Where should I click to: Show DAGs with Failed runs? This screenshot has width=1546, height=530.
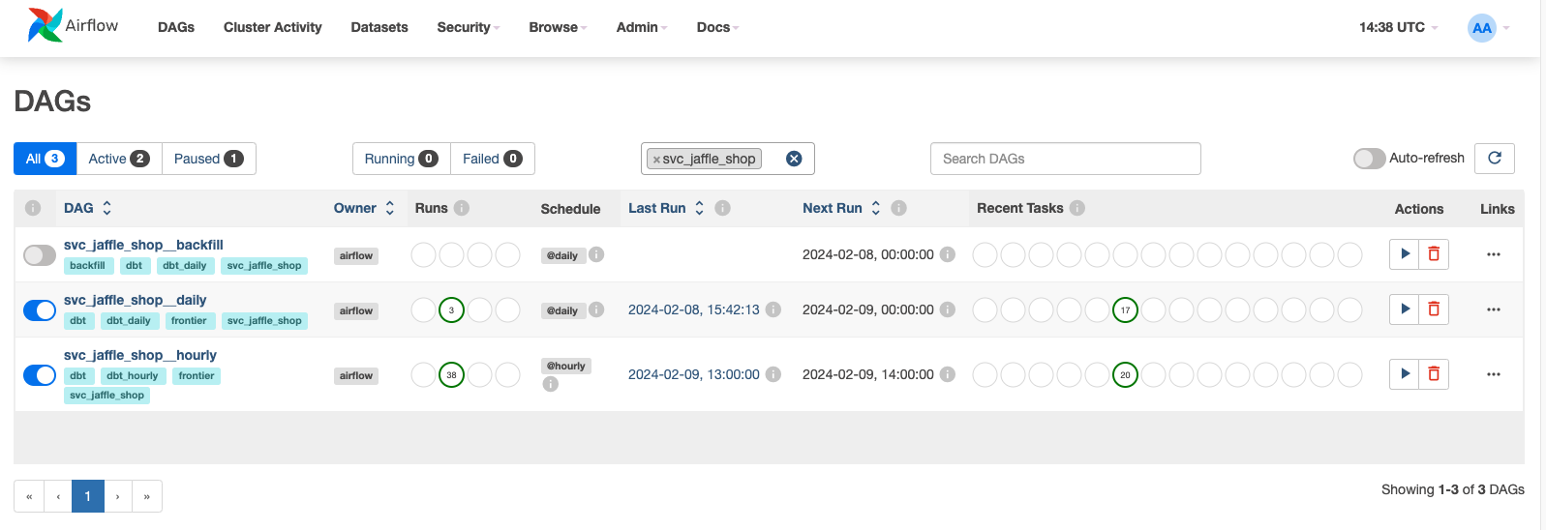coord(492,159)
